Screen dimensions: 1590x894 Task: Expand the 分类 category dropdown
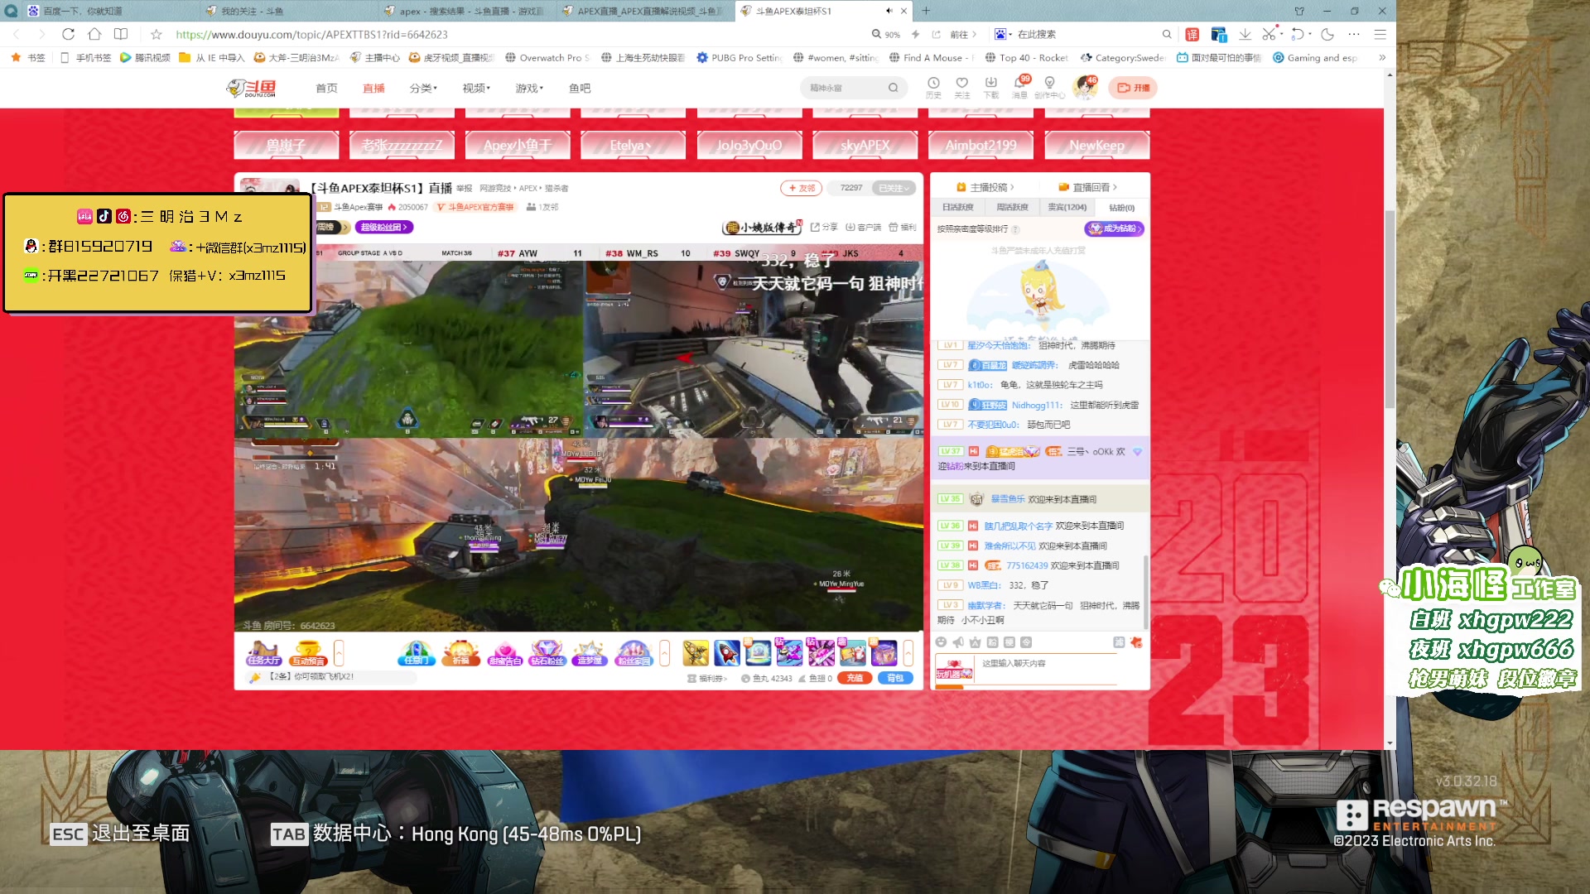click(423, 88)
